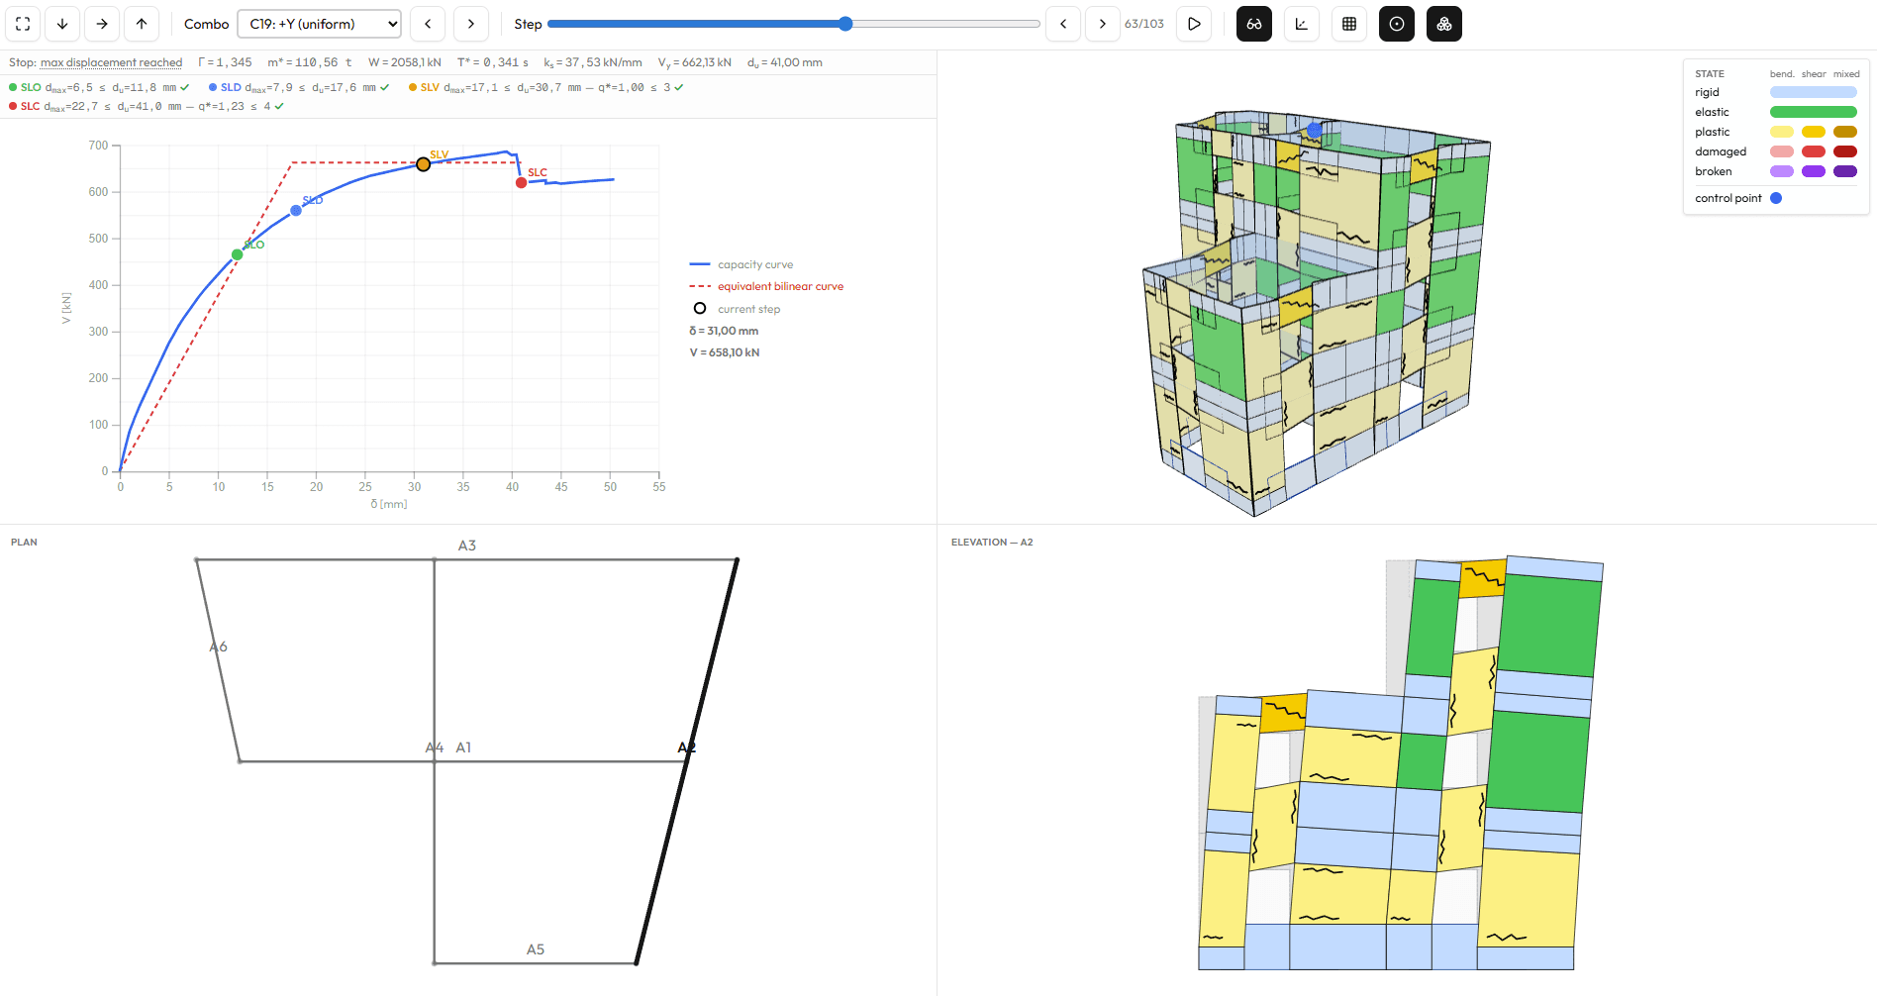Step back one analysis step
The height and width of the screenshot is (996, 1877).
click(x=1063, y=24)
